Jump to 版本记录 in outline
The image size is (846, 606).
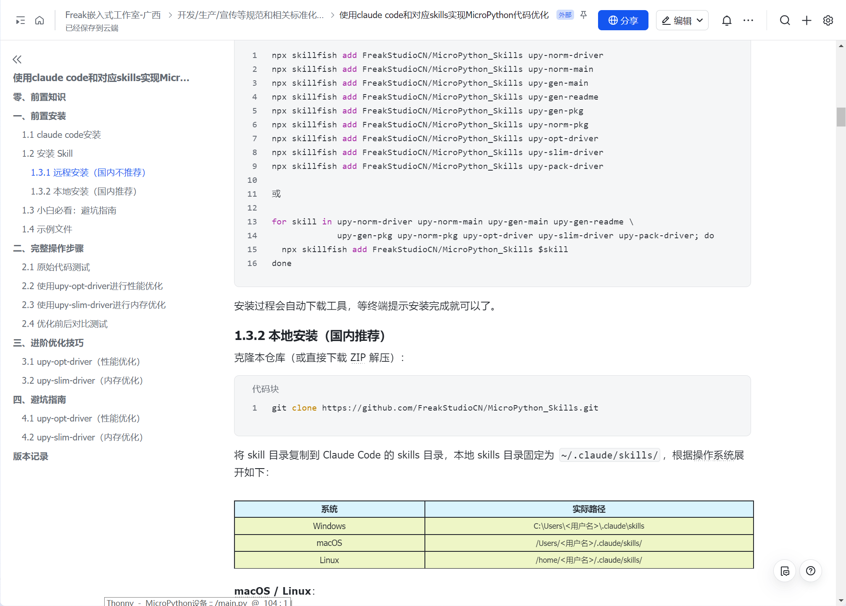(x=31, y=456)
